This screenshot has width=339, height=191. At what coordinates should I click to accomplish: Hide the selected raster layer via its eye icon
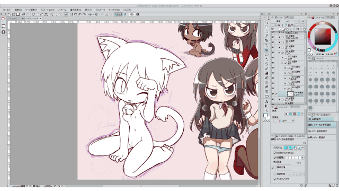click(273, 94)
